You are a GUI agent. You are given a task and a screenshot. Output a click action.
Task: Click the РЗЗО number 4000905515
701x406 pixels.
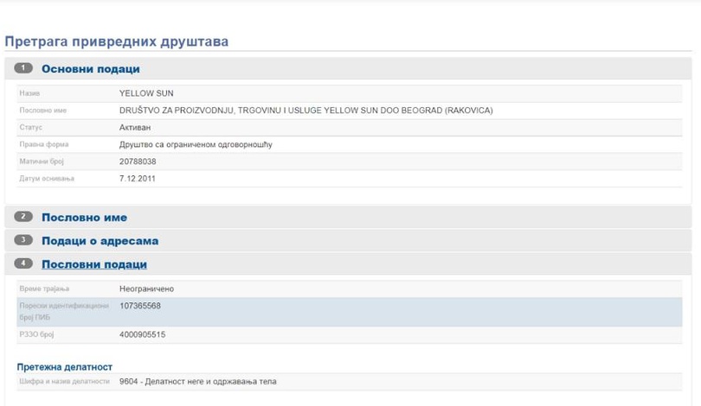pyautogui.click(x=142, y=334)
